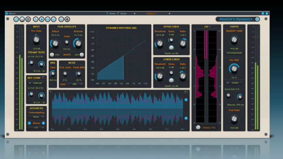Click the Lower Curve Threshold knob
The height and width of the screenshot is (159, 283).
(x=160, y=76)
